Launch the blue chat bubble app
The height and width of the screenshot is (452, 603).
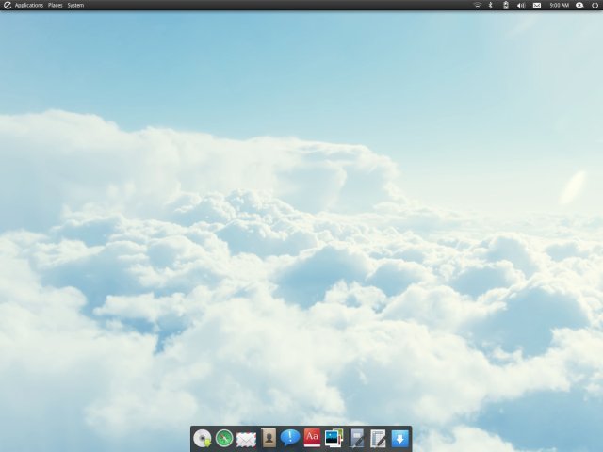[x=290, y=438]
